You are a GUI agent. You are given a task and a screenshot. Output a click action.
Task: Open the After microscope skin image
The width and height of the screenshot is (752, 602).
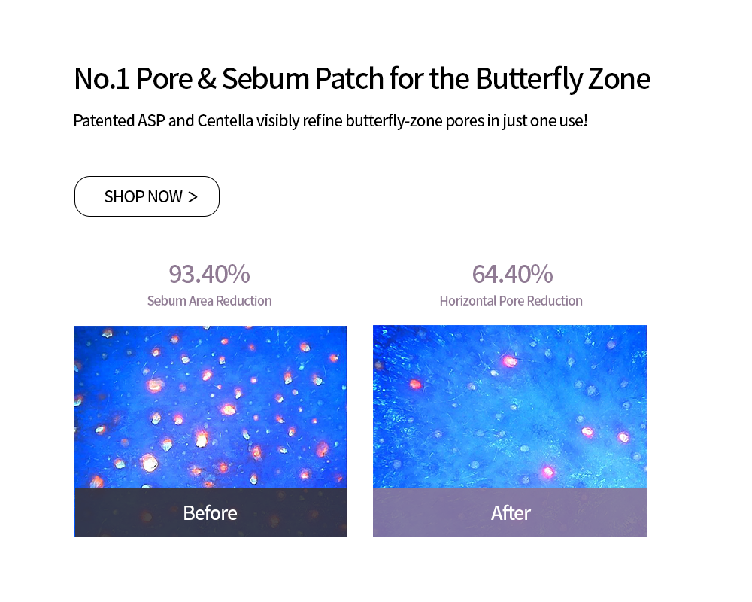510,406
